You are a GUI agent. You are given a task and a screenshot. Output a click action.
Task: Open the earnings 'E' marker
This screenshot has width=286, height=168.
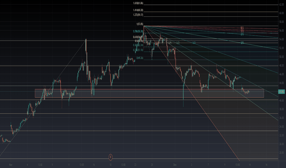click(x=110, y=157)
